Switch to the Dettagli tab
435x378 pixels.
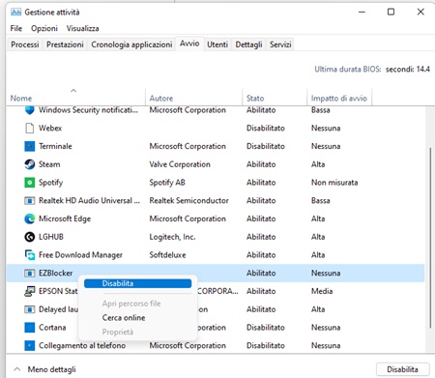point(248,44)
